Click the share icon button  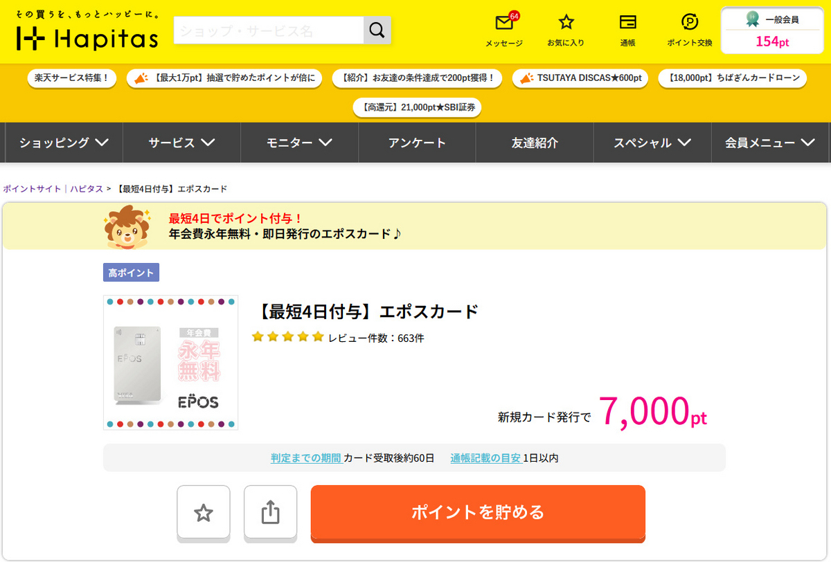[270, 513]
